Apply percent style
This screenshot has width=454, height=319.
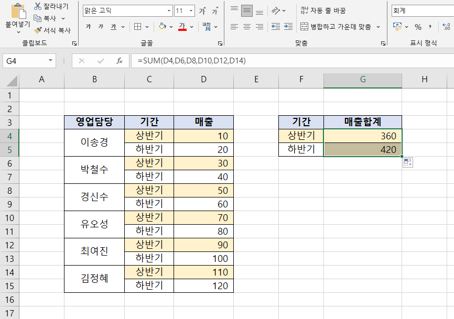coord(418,27)
